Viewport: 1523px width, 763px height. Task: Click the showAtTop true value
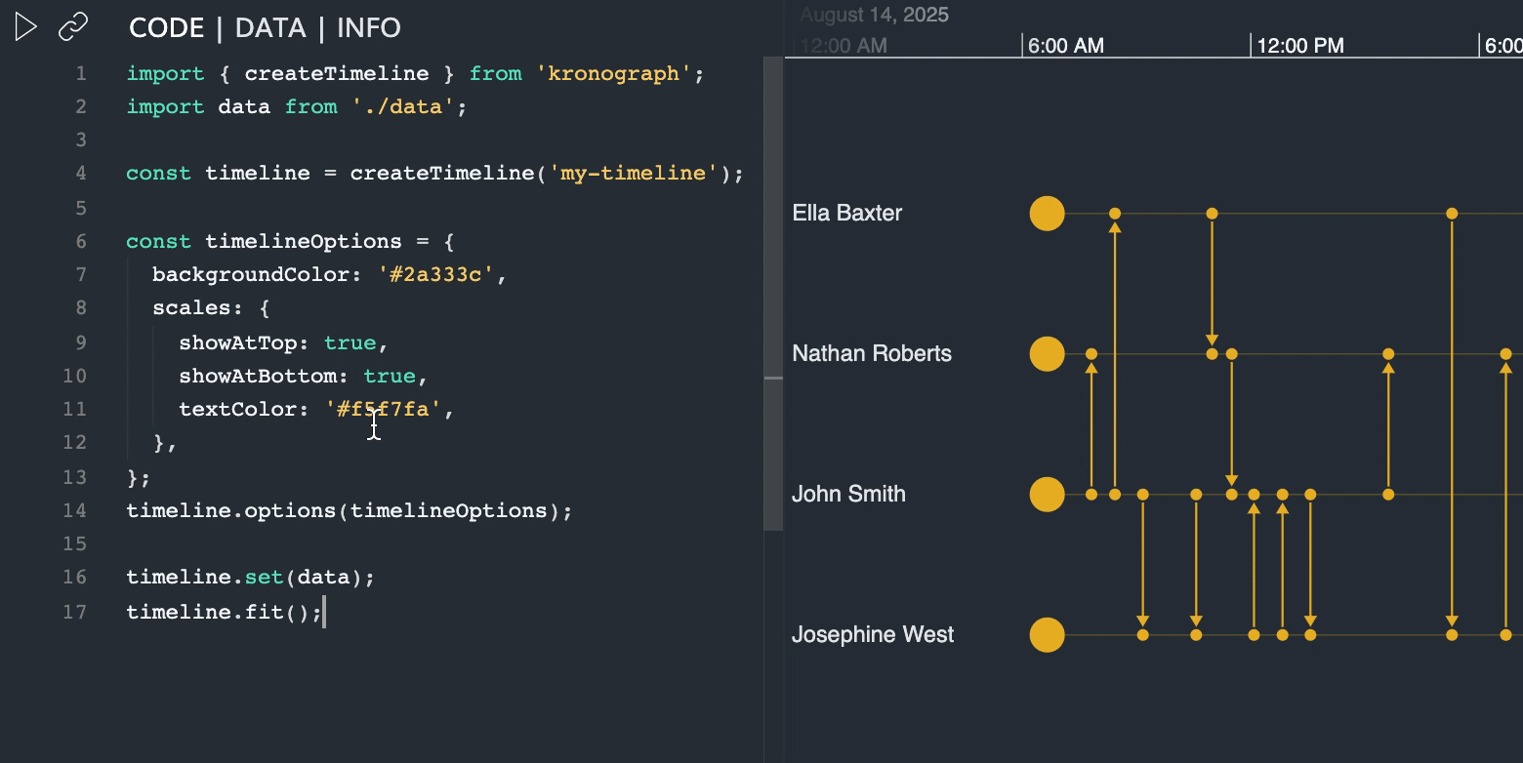coord(350,343)
